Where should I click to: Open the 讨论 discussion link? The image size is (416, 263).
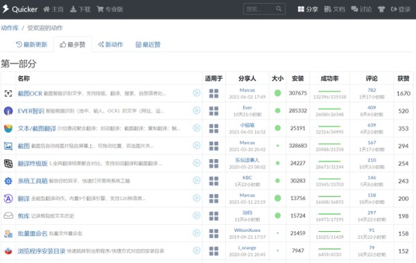coord(361,9)
